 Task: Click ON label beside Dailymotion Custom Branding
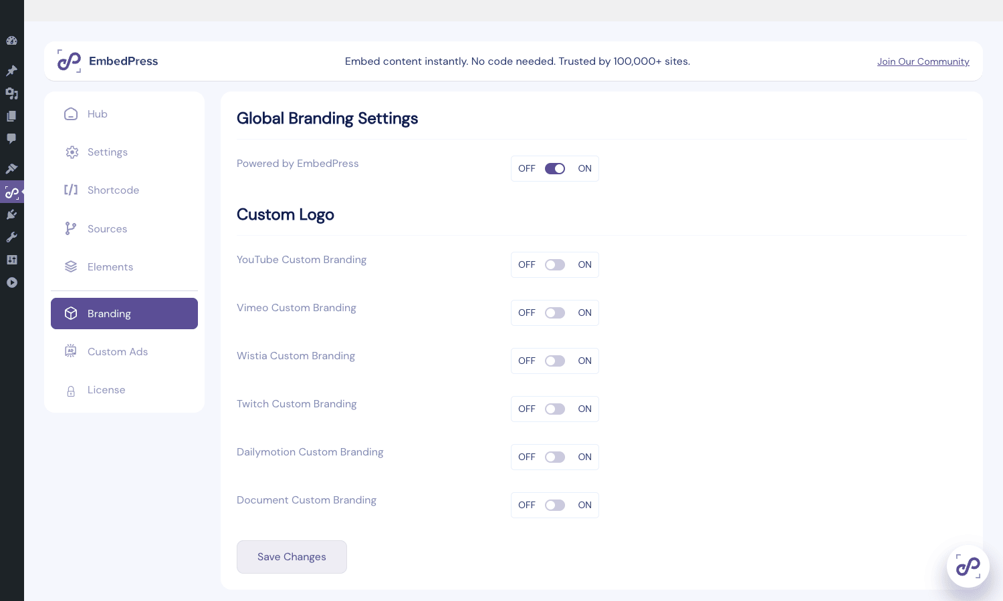(x=585, y=457)
